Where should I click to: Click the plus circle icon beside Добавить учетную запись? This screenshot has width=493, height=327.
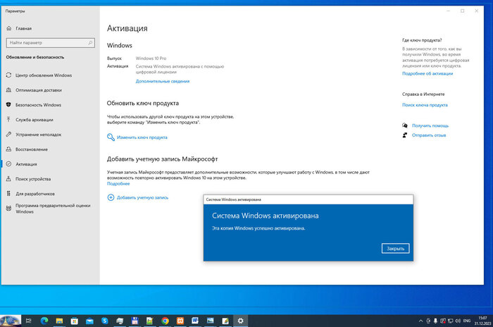pyautogui.click(x=111, y=197)
